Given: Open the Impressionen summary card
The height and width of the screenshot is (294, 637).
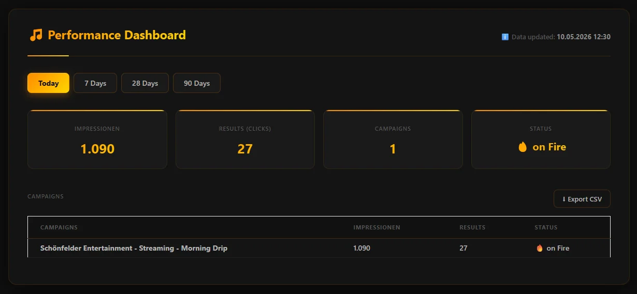Looking at the screenshot, I should (x=97, y=140).
